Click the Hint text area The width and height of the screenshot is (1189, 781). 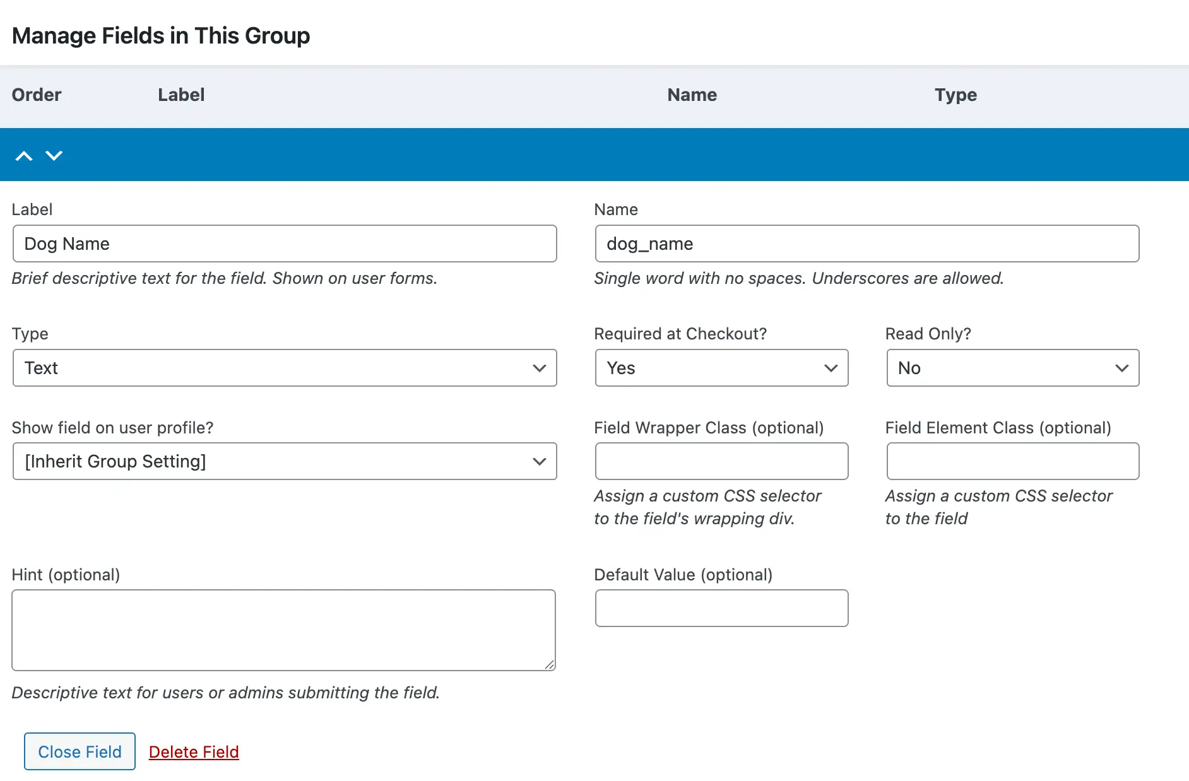[283, 630]
